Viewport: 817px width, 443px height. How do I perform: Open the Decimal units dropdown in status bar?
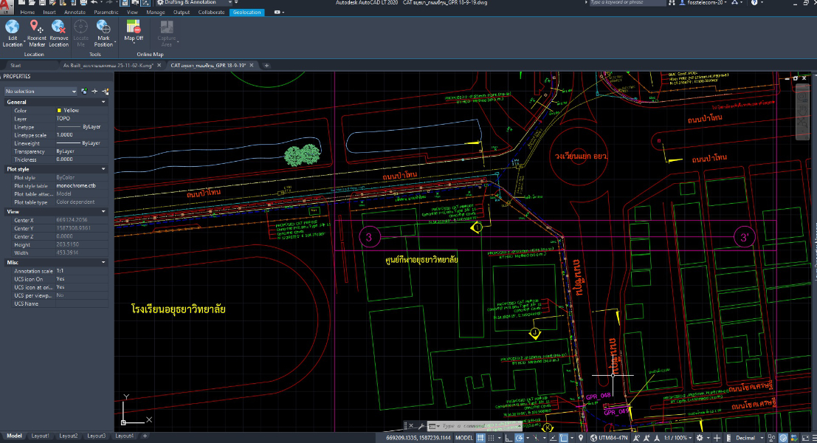point(748,438)
